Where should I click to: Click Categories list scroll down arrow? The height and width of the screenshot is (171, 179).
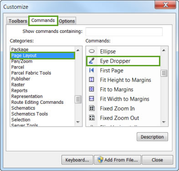78,122
